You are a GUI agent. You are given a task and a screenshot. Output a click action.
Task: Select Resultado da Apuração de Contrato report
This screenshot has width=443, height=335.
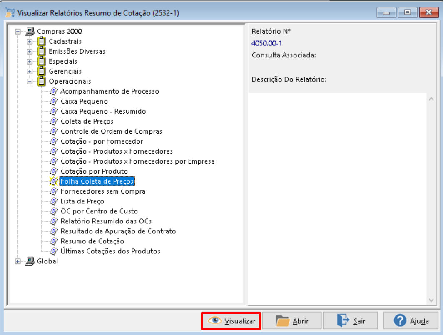pos(118,231)
